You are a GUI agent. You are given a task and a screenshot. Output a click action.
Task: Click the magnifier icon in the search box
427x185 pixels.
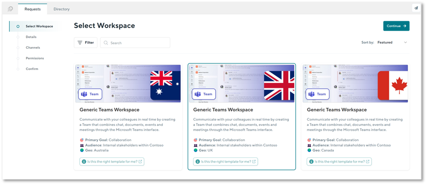(105, 43)
